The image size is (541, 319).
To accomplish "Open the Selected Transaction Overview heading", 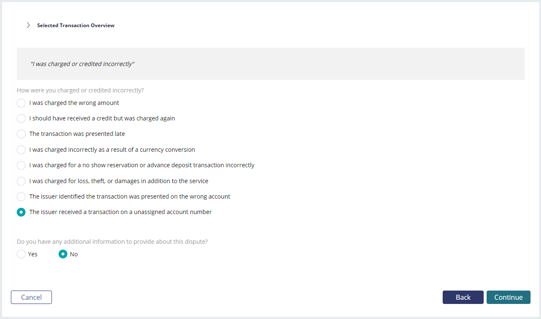I will pyautogui.click(x=76, y=26).
